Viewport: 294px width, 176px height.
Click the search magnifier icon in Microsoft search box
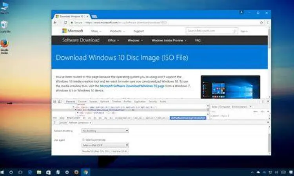[x=234, y=31]
